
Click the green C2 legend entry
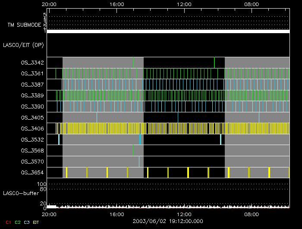[x=18, y=222]
